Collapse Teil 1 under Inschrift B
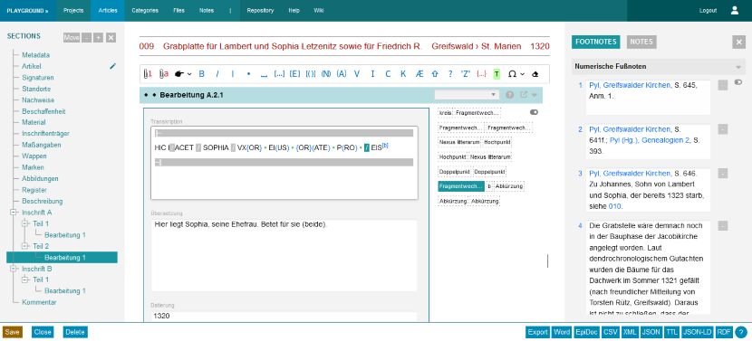The width and height of the screenshot is (752, 341). 25,279
